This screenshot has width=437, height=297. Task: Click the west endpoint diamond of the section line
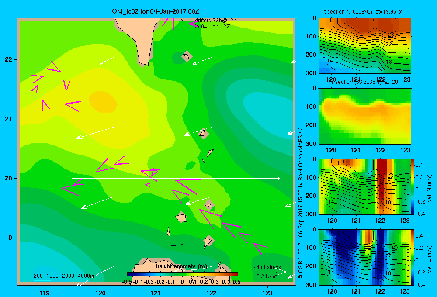[73, 178]
